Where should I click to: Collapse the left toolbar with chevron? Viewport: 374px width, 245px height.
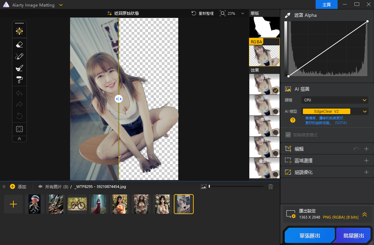[x=19, y=139]
